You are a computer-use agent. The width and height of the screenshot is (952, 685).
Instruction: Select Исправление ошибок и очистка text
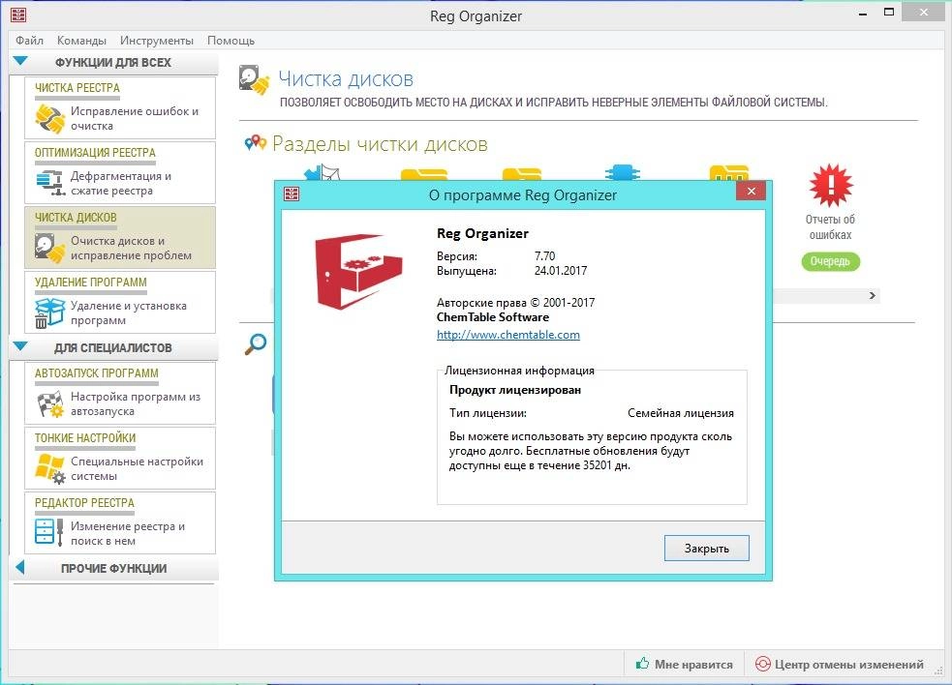135,118
